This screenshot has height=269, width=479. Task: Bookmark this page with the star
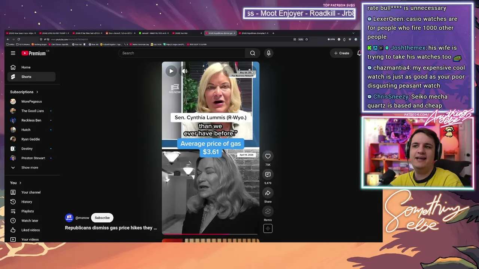[x=306, y=39]
